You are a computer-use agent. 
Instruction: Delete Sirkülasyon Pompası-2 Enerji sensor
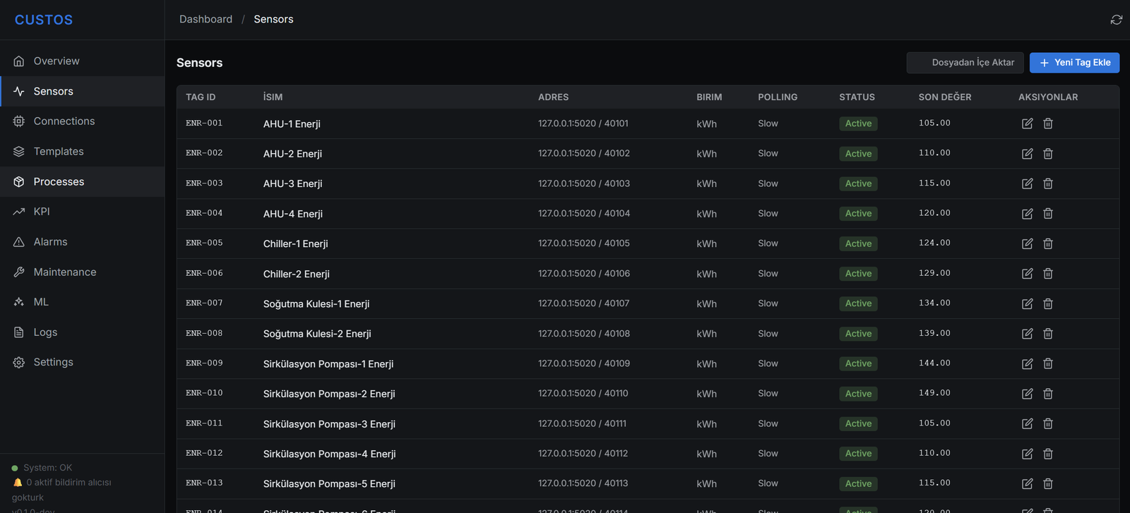(1048, 394)
